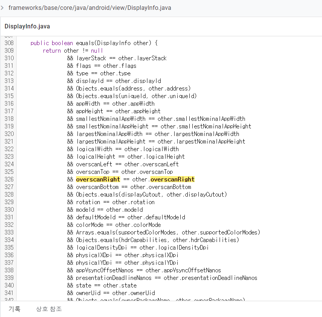Click Arrays.equals on the supportedColorModes line

coord(96,233)
